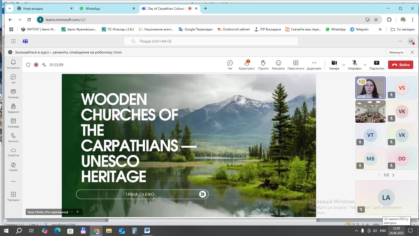419x236 pixels.
Task: Click the recording indicator icon
Action: 36,65
